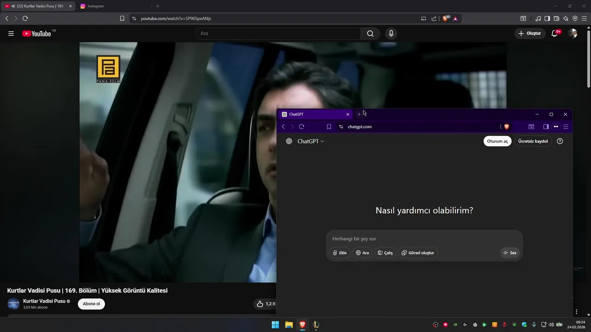Reload the YouTube browser page
The image size is (591, 332).
point(25,18)
